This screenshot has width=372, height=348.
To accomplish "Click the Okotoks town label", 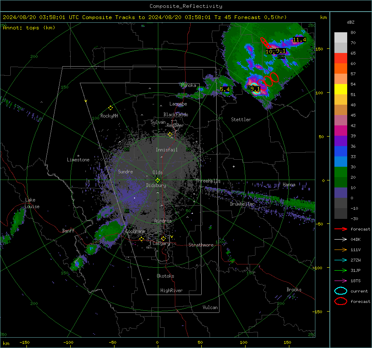I will [165, 276].
